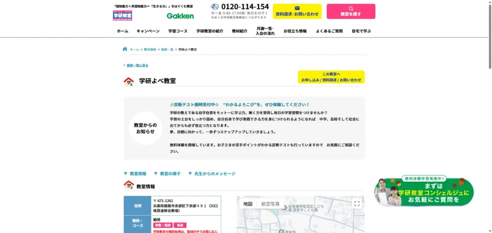Image resolution: width=492 pixels, height=233 pixels.
Task: Open the 学研教室の紹介 navigation item
Action: point(210,31)
